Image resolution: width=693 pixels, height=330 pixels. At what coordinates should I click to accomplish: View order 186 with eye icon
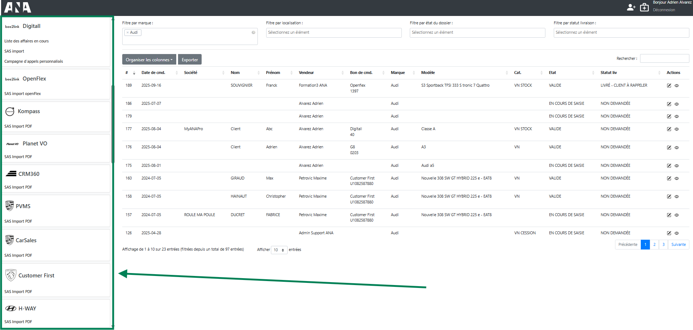[677, 104]
